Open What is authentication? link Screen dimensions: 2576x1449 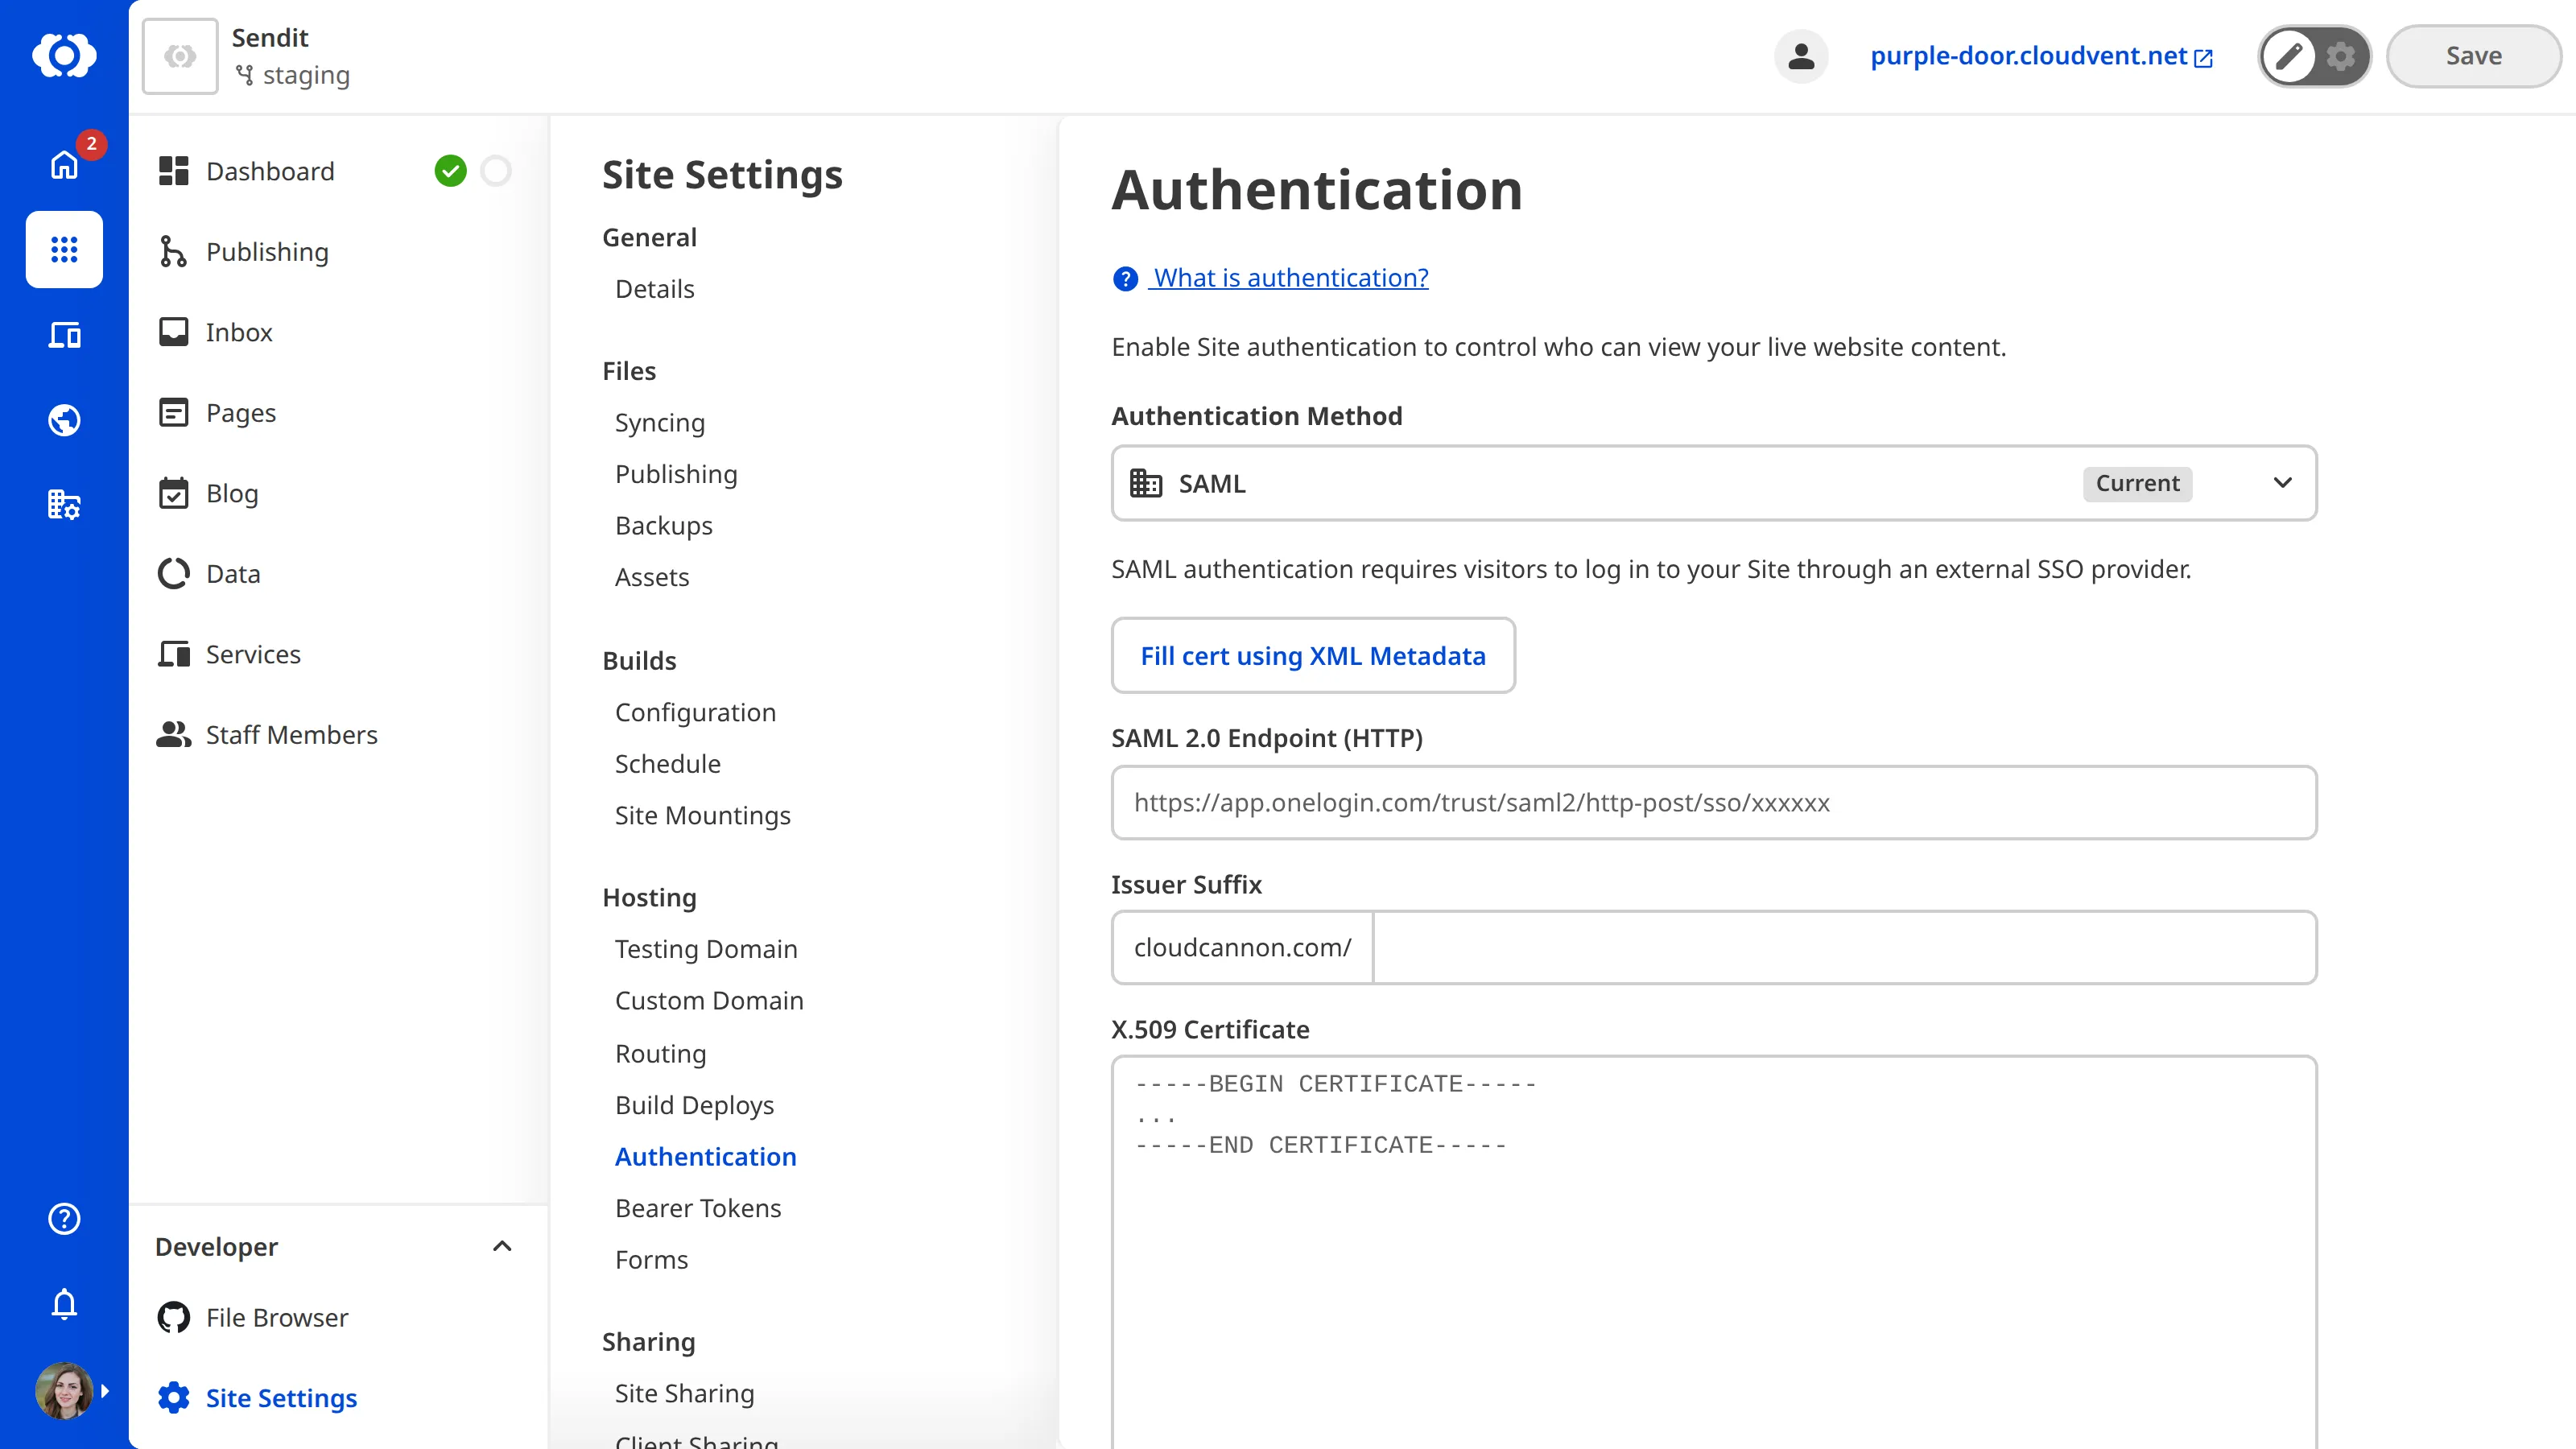pos(1290,278)
